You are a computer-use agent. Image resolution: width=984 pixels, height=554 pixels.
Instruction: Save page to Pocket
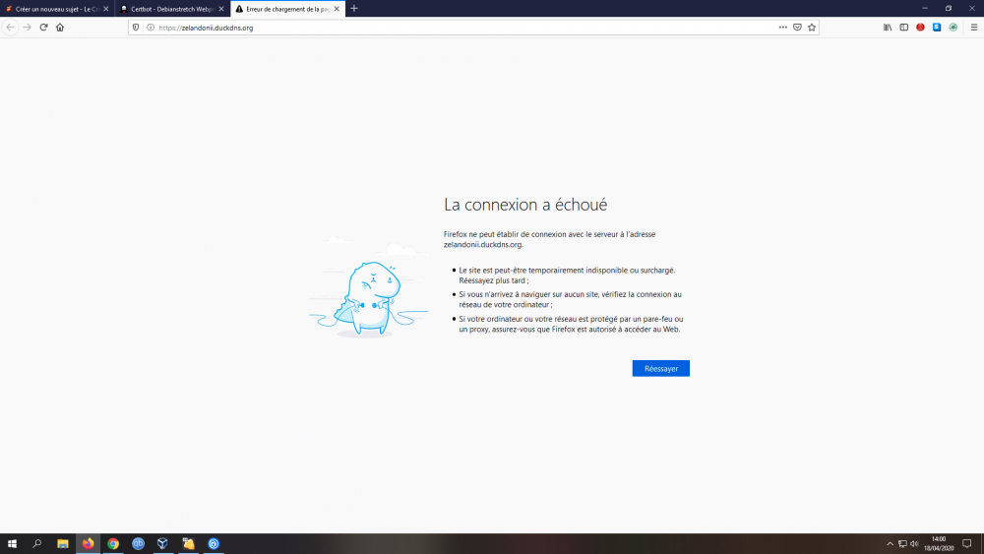pyautogui.click(x=797, y=28)
